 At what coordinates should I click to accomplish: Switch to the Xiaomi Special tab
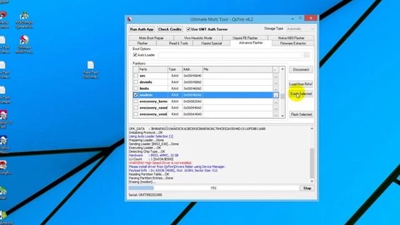pyautogui.click(x=211, y=43)
